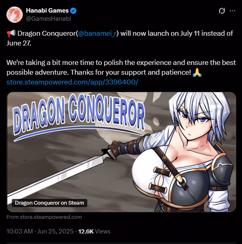Click the megaphone emoji in the post

coord(11,33)
